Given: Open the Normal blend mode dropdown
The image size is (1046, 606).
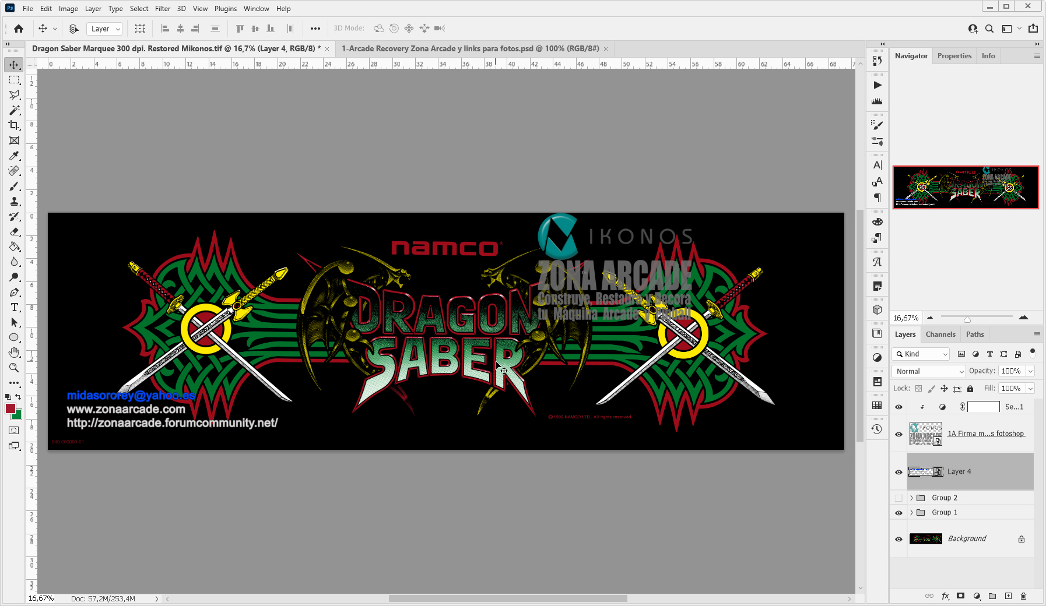Looking at the screenshot, I should point(928,371).
